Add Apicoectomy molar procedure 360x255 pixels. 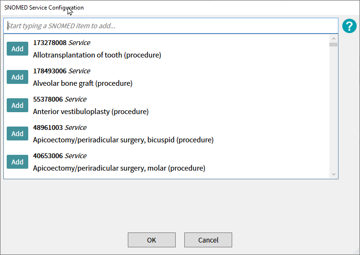pos(17,162)
